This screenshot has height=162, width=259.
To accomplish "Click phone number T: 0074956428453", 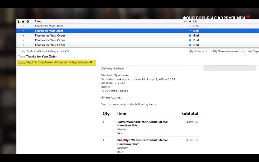I will pyautogui.click(x=115, y=91).
